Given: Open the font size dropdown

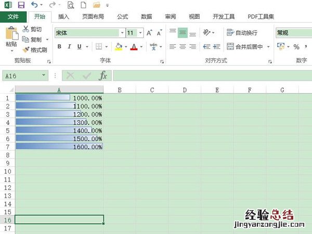Looking at the screenshot, I should [x=140, y=33].
